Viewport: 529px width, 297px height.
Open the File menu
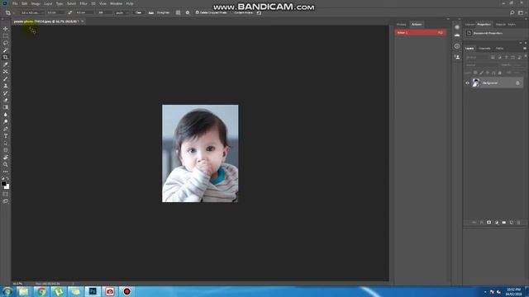15,3
